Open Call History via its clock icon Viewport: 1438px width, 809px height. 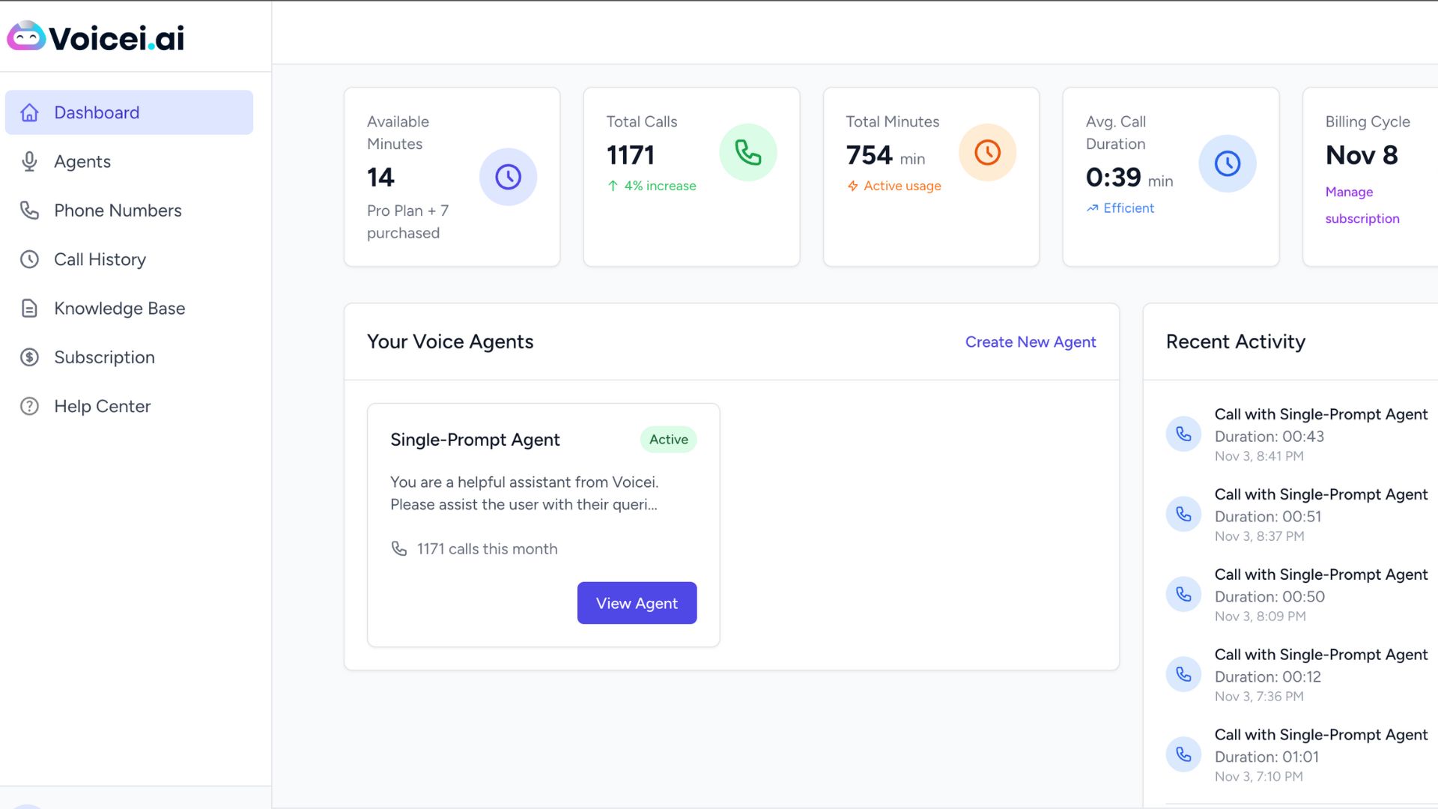[x=29, y=259]
